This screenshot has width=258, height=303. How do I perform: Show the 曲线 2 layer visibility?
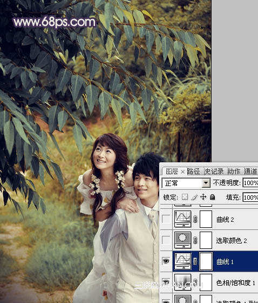166,219
